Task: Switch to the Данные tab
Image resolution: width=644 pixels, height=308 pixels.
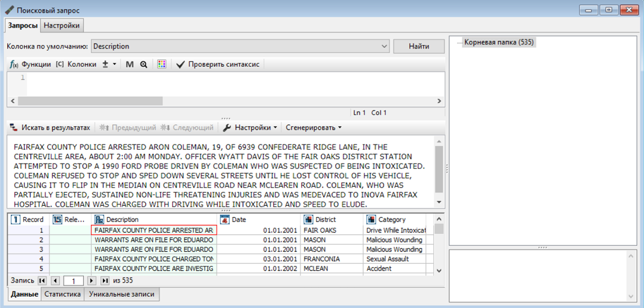Action: pyautogui.click(x=24, y=294)
